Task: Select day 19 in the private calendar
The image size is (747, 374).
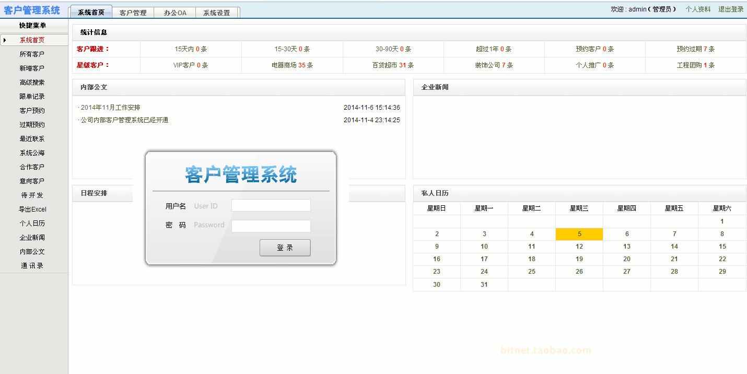Action: pos(579,259)
